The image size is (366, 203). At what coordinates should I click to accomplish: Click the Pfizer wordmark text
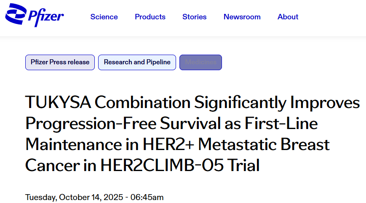click(46, 17)
